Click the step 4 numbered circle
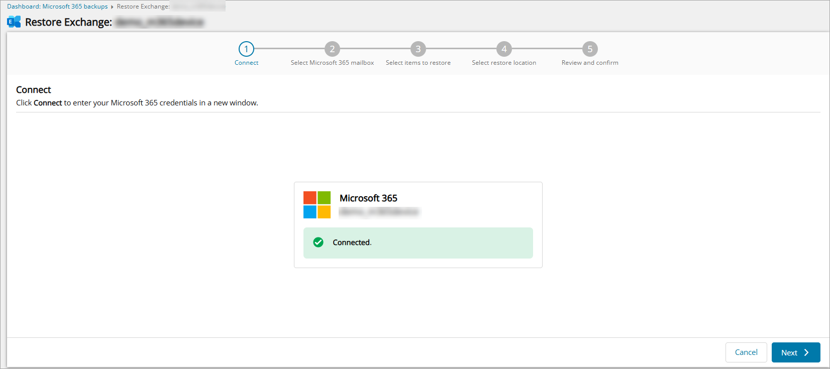The image size is (830, 369). (x=504, y=49)
